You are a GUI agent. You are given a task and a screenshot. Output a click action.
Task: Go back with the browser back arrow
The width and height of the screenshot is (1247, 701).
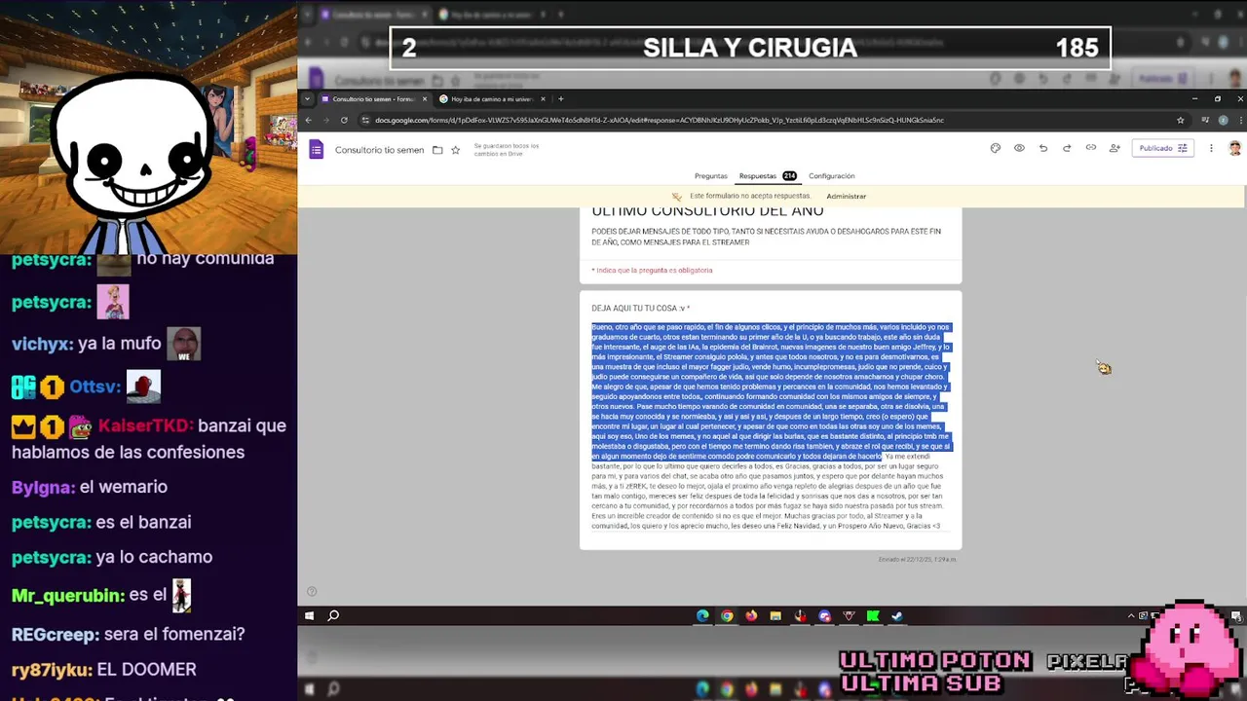pos(308,120)
